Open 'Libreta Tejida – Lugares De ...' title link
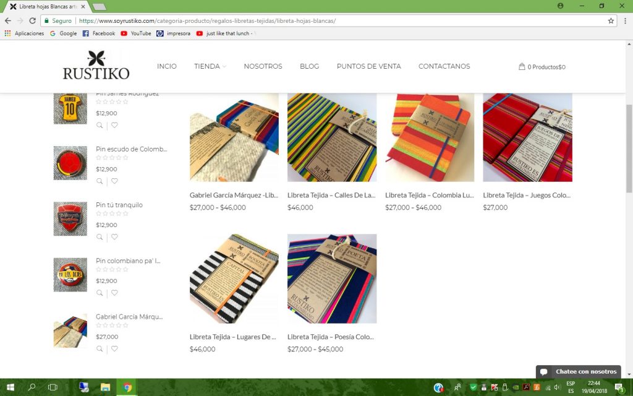 click(x=233, y=337)
